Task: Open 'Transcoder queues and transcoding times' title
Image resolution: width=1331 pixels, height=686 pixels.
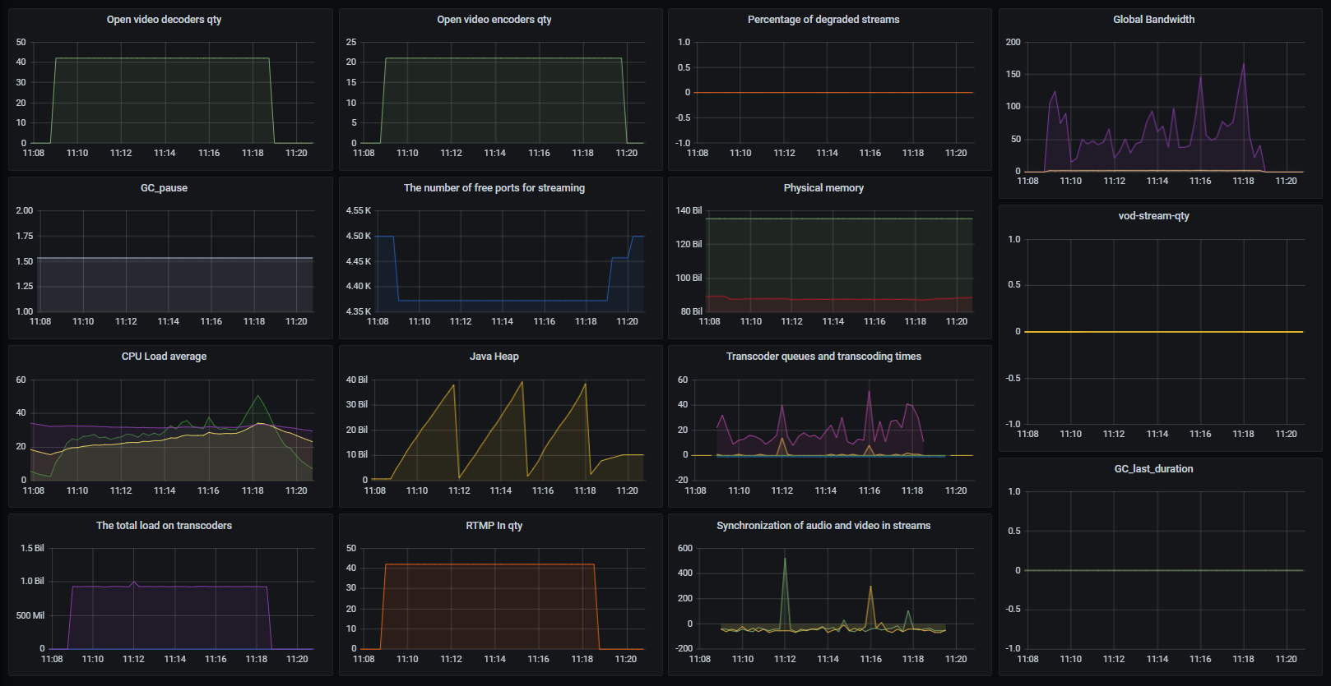Action: pyautogui.click(x=823, y=356)
